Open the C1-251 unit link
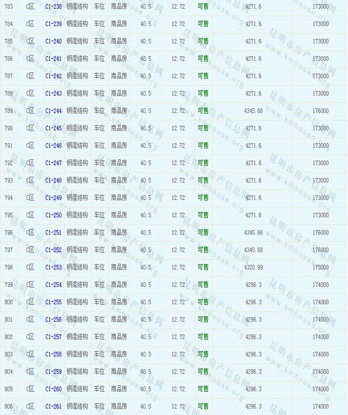 coord(53,232)
